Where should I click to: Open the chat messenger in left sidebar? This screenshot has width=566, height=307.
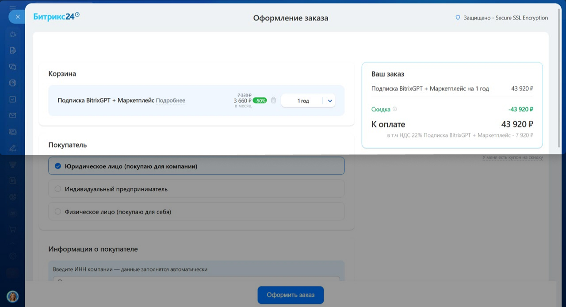[x=13, y=67]
